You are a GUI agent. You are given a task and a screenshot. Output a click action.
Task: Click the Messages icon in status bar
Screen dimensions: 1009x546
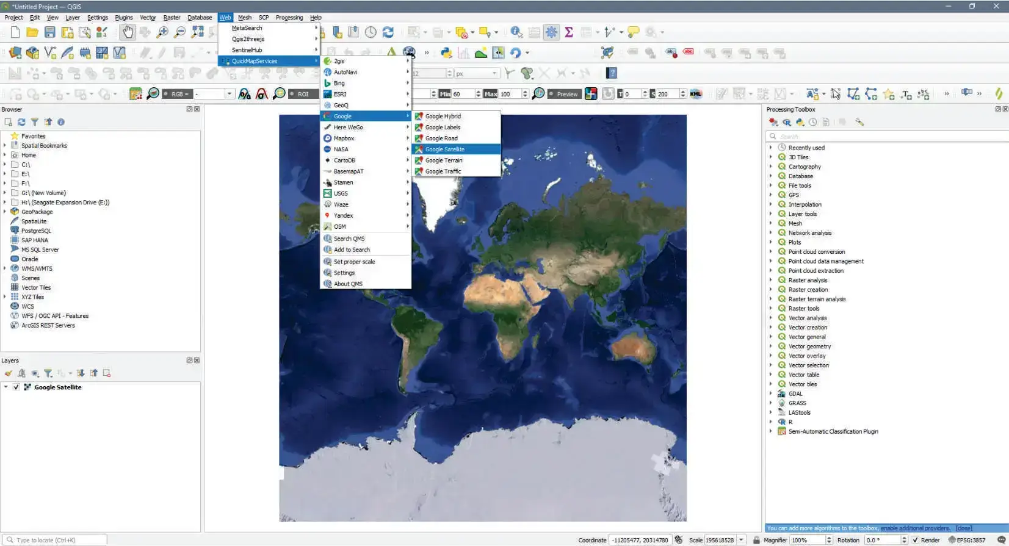tap(1001, 540)
